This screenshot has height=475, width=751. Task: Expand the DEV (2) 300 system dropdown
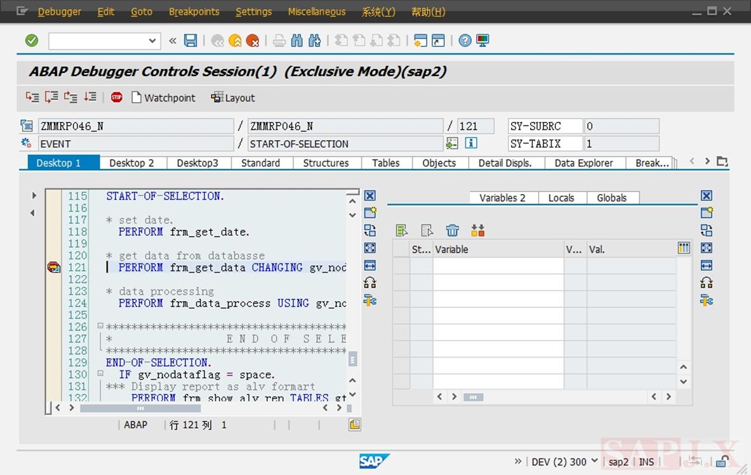pos(594,460)
